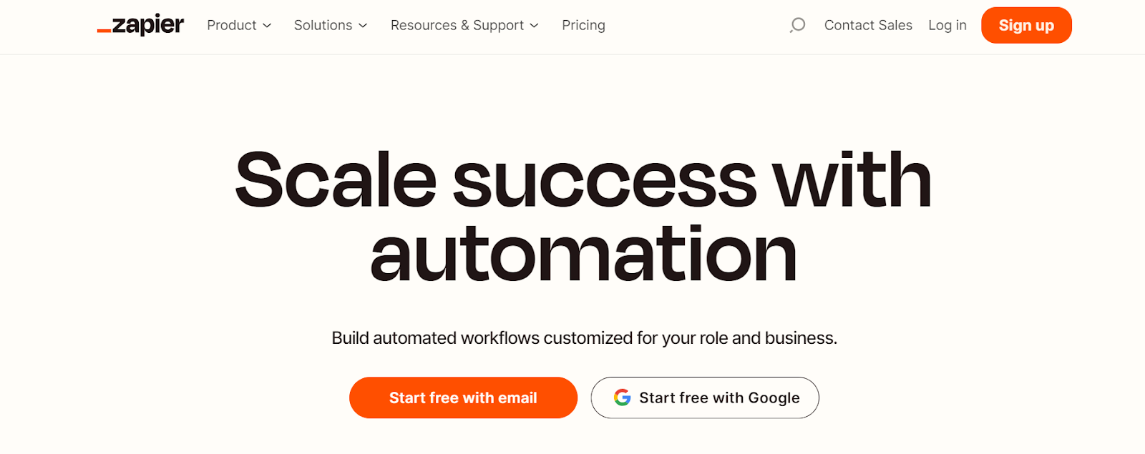Click Start free with email button
1145x454 pixels.
463,398
